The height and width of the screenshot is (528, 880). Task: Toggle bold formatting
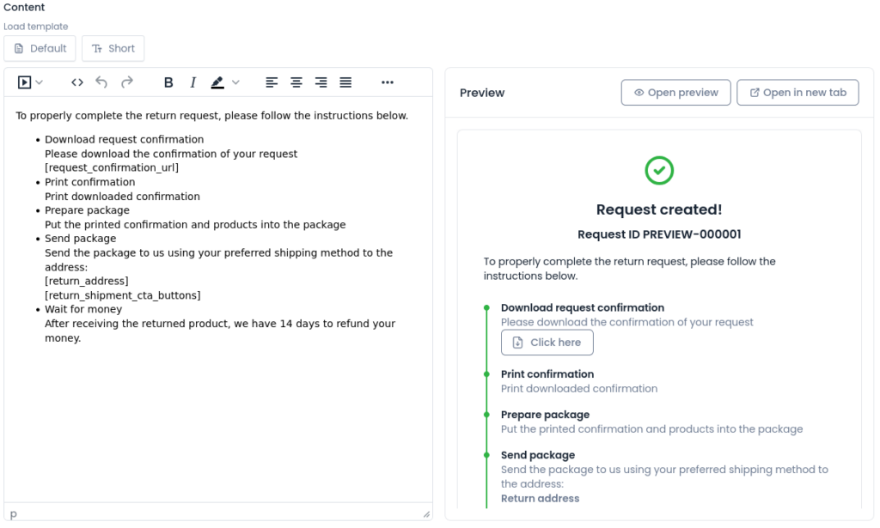coord(168,82)
